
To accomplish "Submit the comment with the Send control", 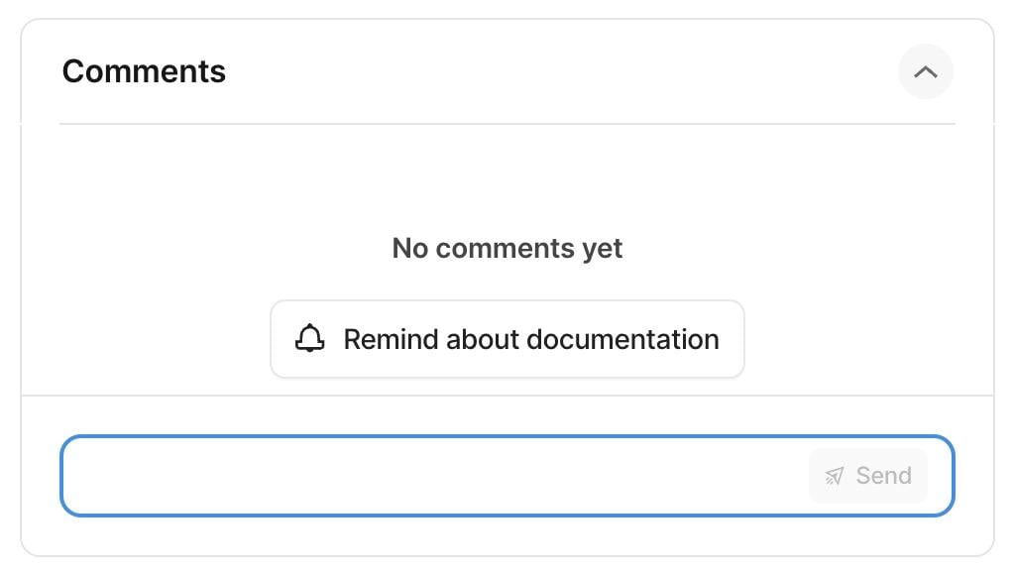I will point(867,476).
